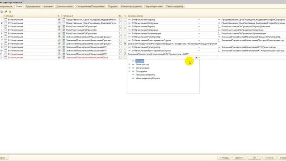286x161 pixels.
Task: Click 'Таблица 2' column header
Action: [90, 16]
